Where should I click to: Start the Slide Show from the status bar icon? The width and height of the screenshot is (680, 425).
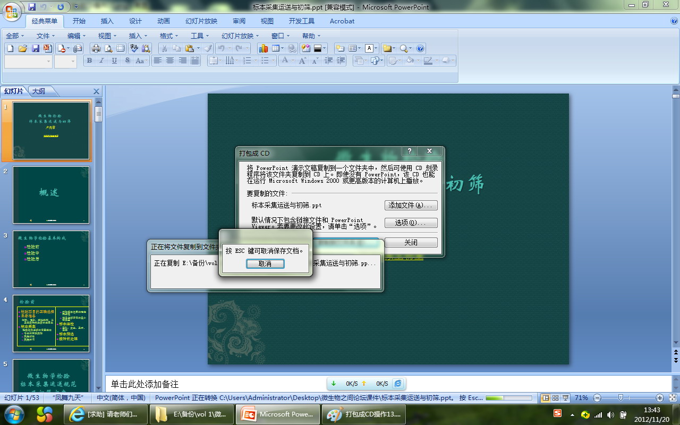(565, 398)
